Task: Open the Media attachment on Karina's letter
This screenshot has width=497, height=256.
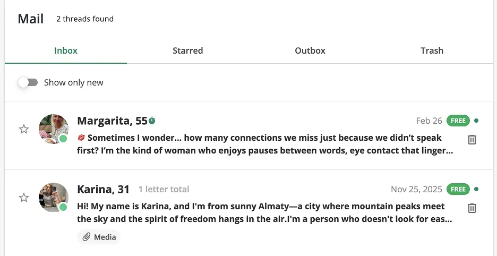Action: [x=99, y=237]
